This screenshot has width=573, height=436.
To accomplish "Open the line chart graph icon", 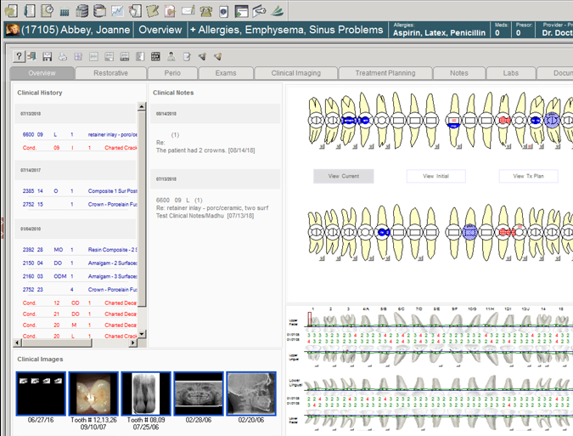I will coord(116,11).
